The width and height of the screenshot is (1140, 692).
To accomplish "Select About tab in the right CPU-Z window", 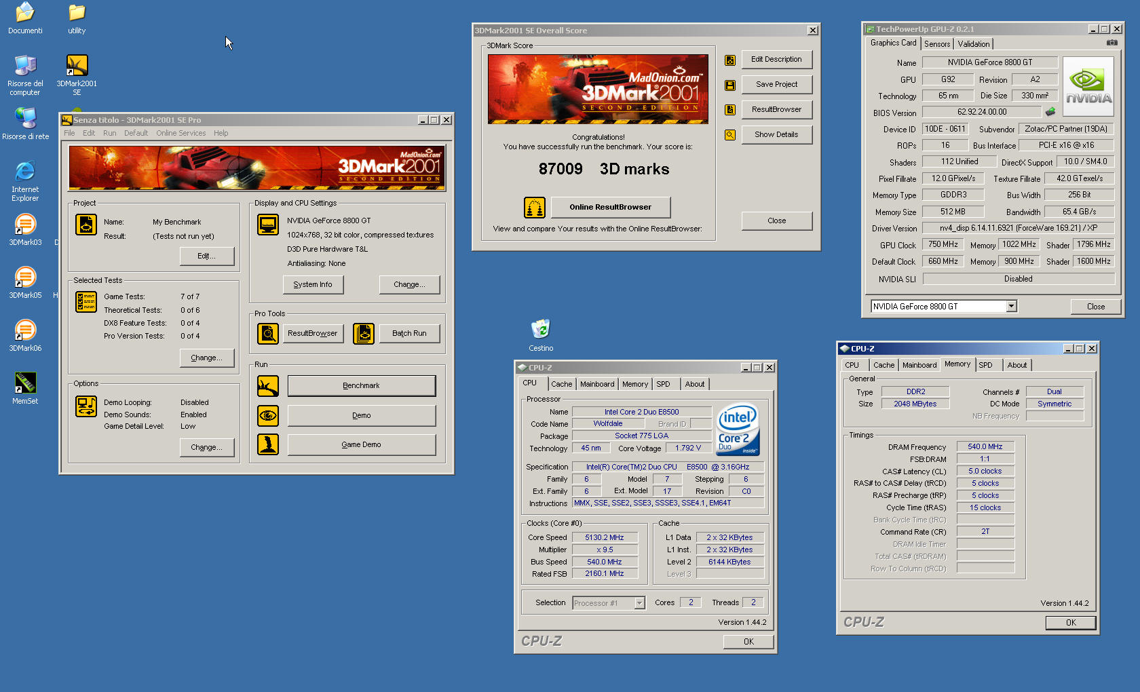I will point(1017,365).
